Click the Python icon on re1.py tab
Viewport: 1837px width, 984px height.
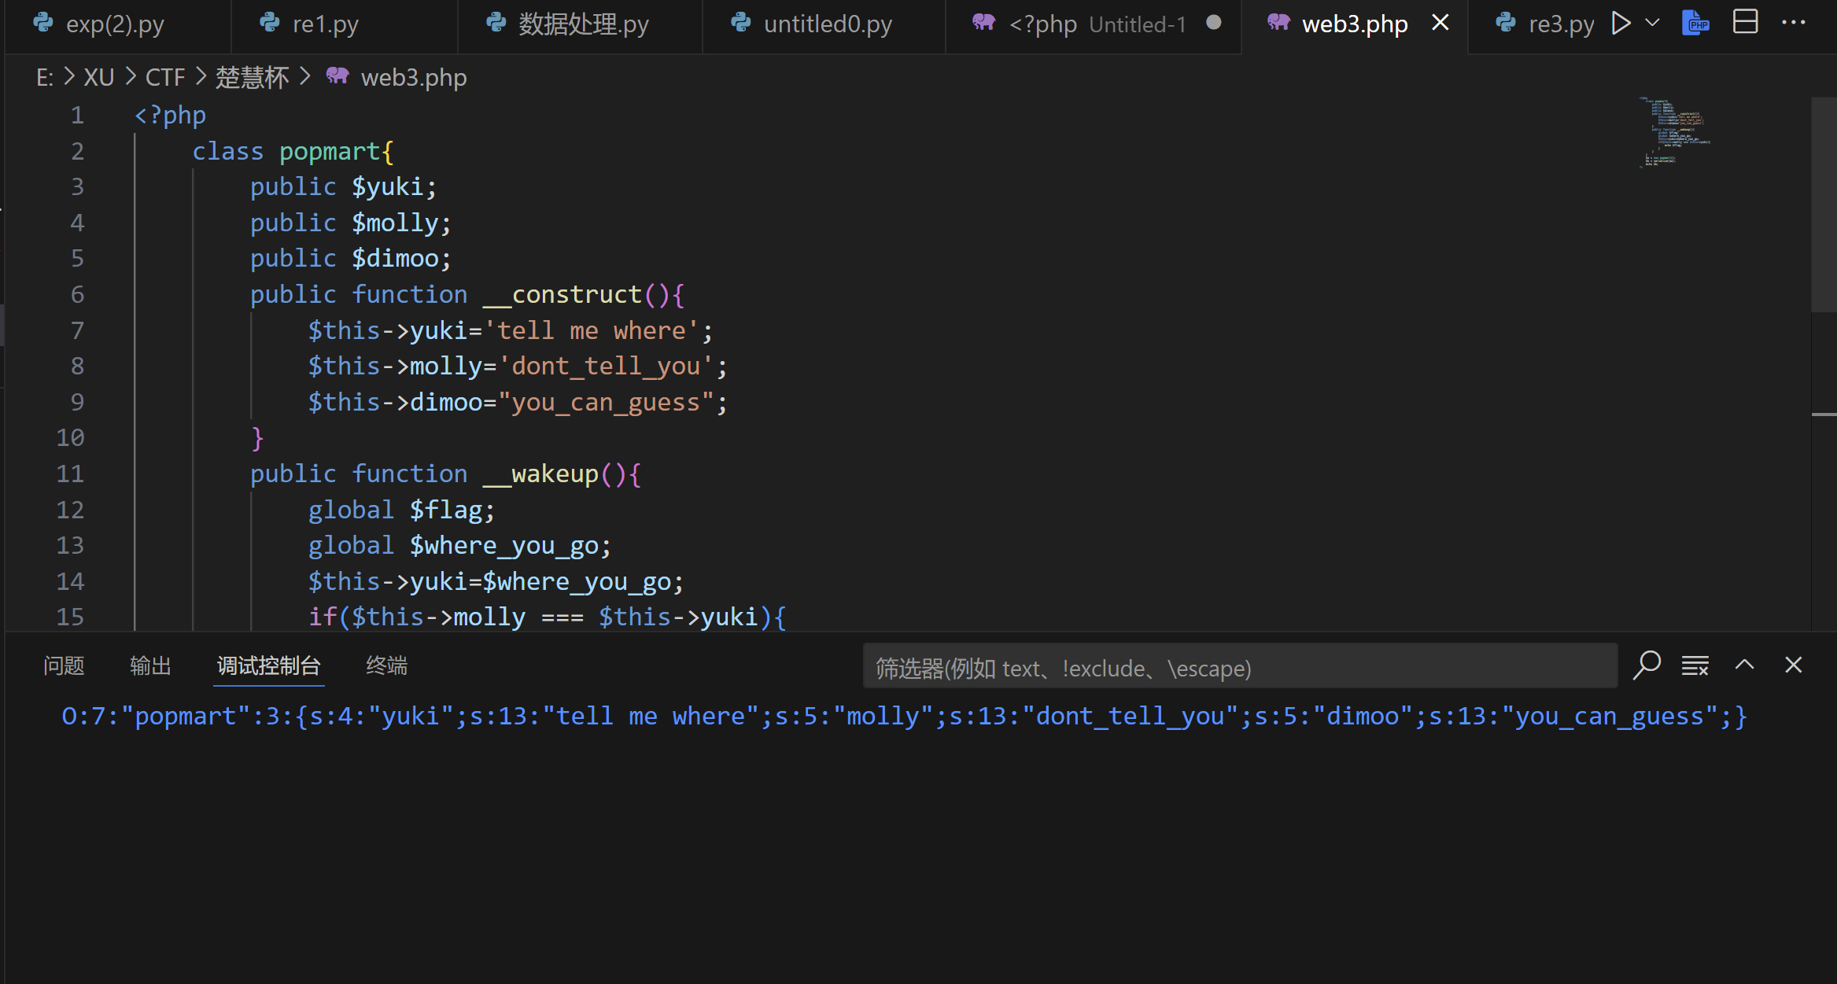pyautogui.click(x=270, y=23)
